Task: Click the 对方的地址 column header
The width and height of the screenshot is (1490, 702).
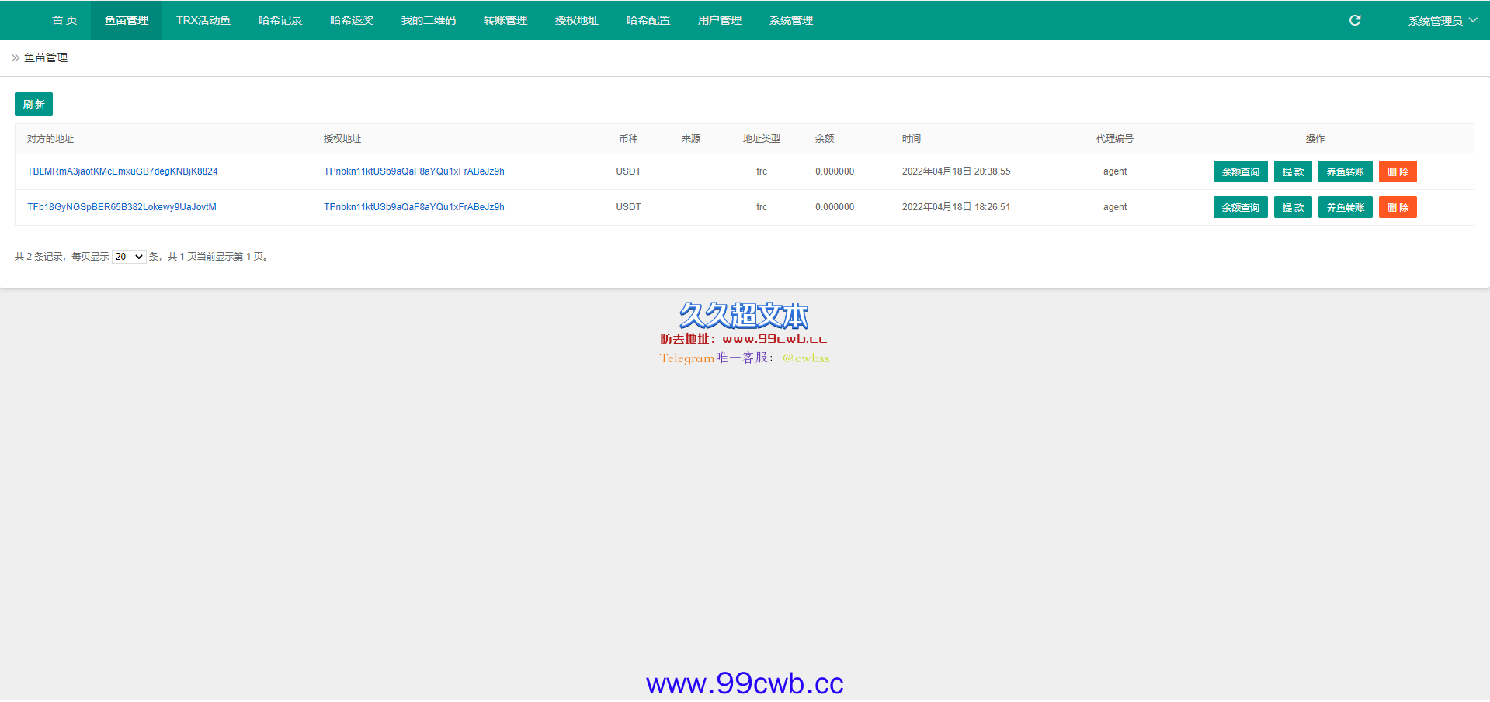Action: (50, 139)
